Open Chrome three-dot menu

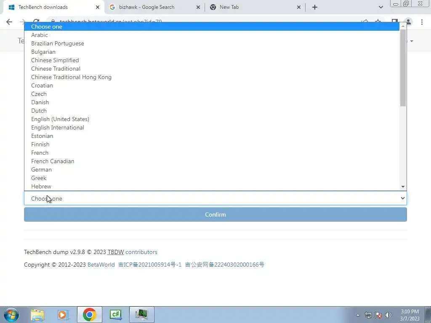coord(422,22)
